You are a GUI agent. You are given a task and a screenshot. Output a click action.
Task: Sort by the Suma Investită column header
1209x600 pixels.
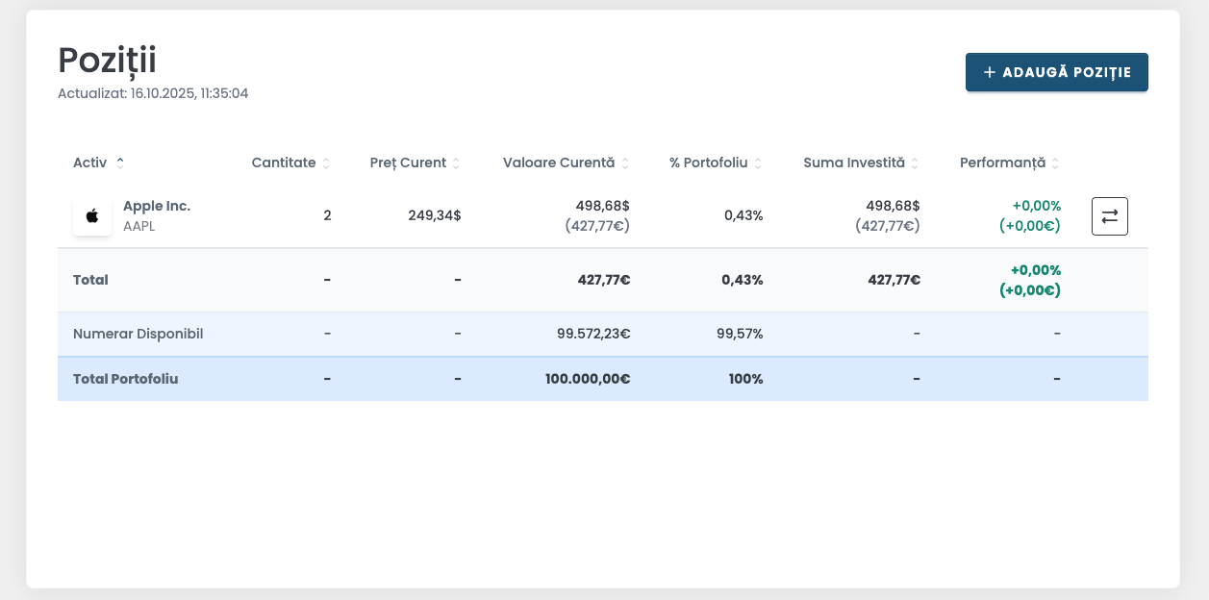854,162
